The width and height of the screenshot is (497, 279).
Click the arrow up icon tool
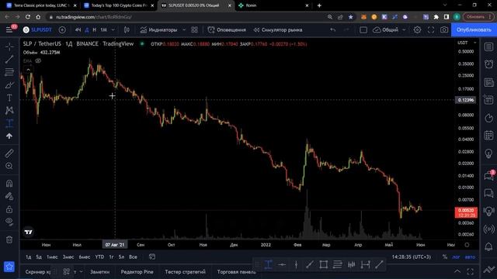tap(9, 136)
